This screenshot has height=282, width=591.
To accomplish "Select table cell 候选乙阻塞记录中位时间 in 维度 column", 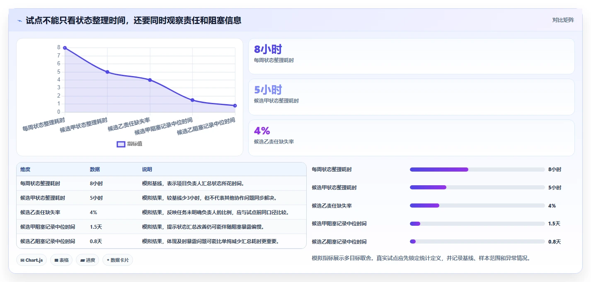I will (x=48, y=241).
